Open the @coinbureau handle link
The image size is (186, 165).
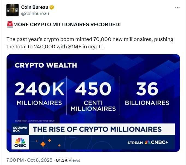coord(35,13)
